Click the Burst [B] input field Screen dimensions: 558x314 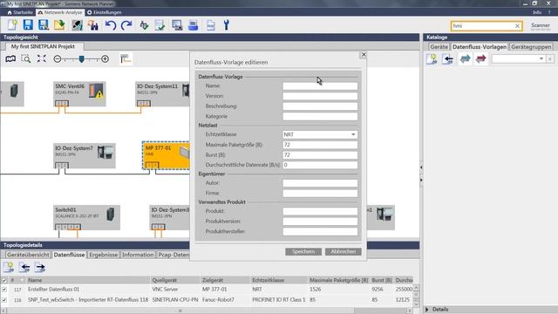click(320, 155)
